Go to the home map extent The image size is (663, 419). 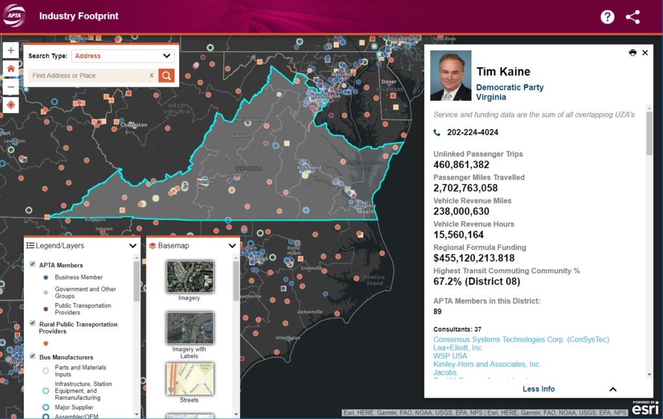point(11,69)
